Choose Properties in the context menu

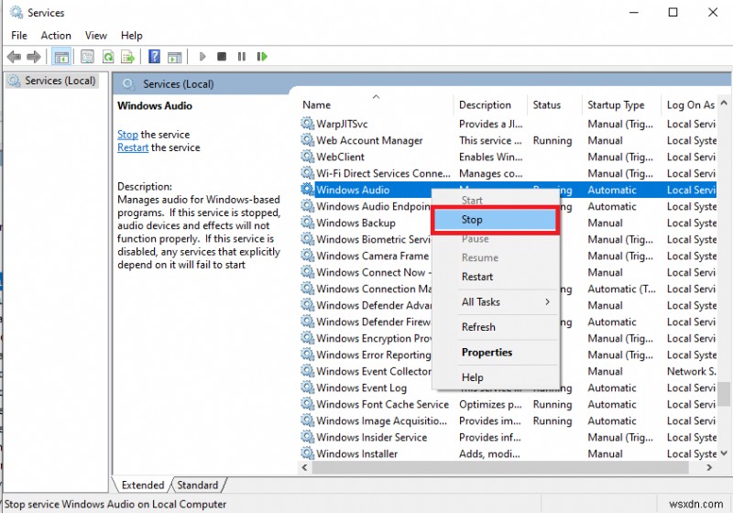coord(495,353)
